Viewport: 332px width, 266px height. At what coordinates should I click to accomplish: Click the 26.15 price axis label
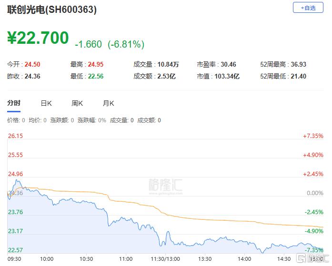tap(15, 136)
